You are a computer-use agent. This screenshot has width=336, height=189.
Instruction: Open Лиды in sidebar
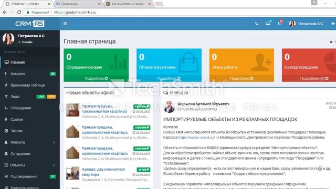click(x=30, y=97)
